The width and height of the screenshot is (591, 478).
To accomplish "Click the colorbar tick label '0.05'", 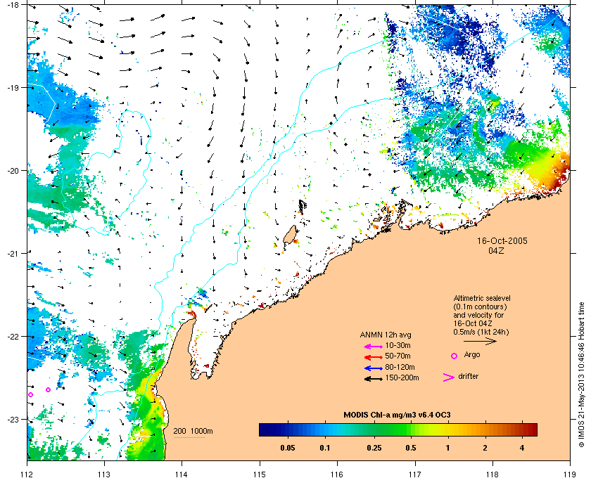I will [288, 448].
